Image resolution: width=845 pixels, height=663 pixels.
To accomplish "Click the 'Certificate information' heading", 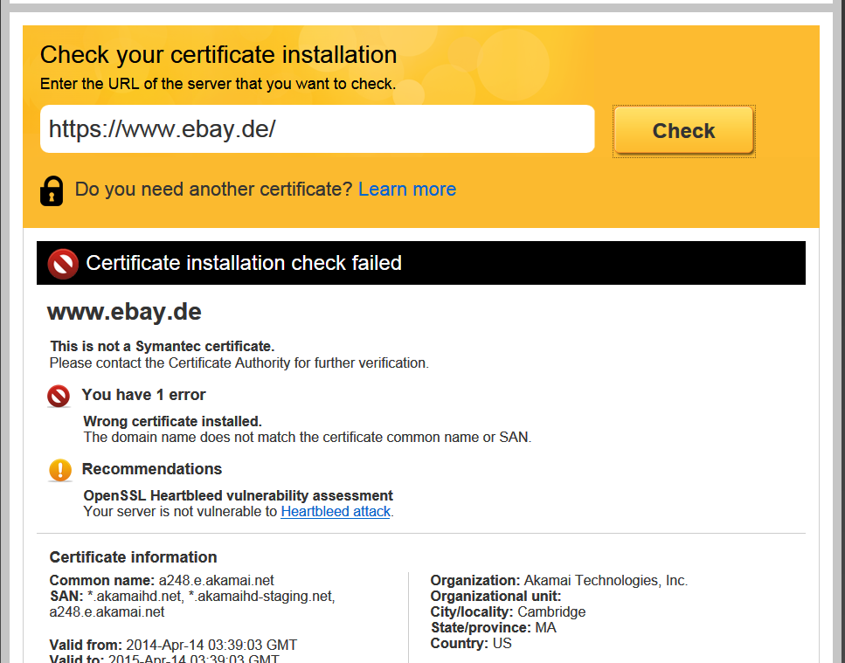I will pyautogui.click(x=133, y=557).
